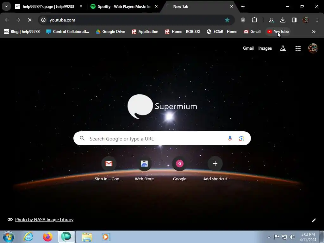The width and height of the screenshot is (324, 243).
Task: Open Windows Explorer folder in taskbar
Action: click(x=87, y=237)
